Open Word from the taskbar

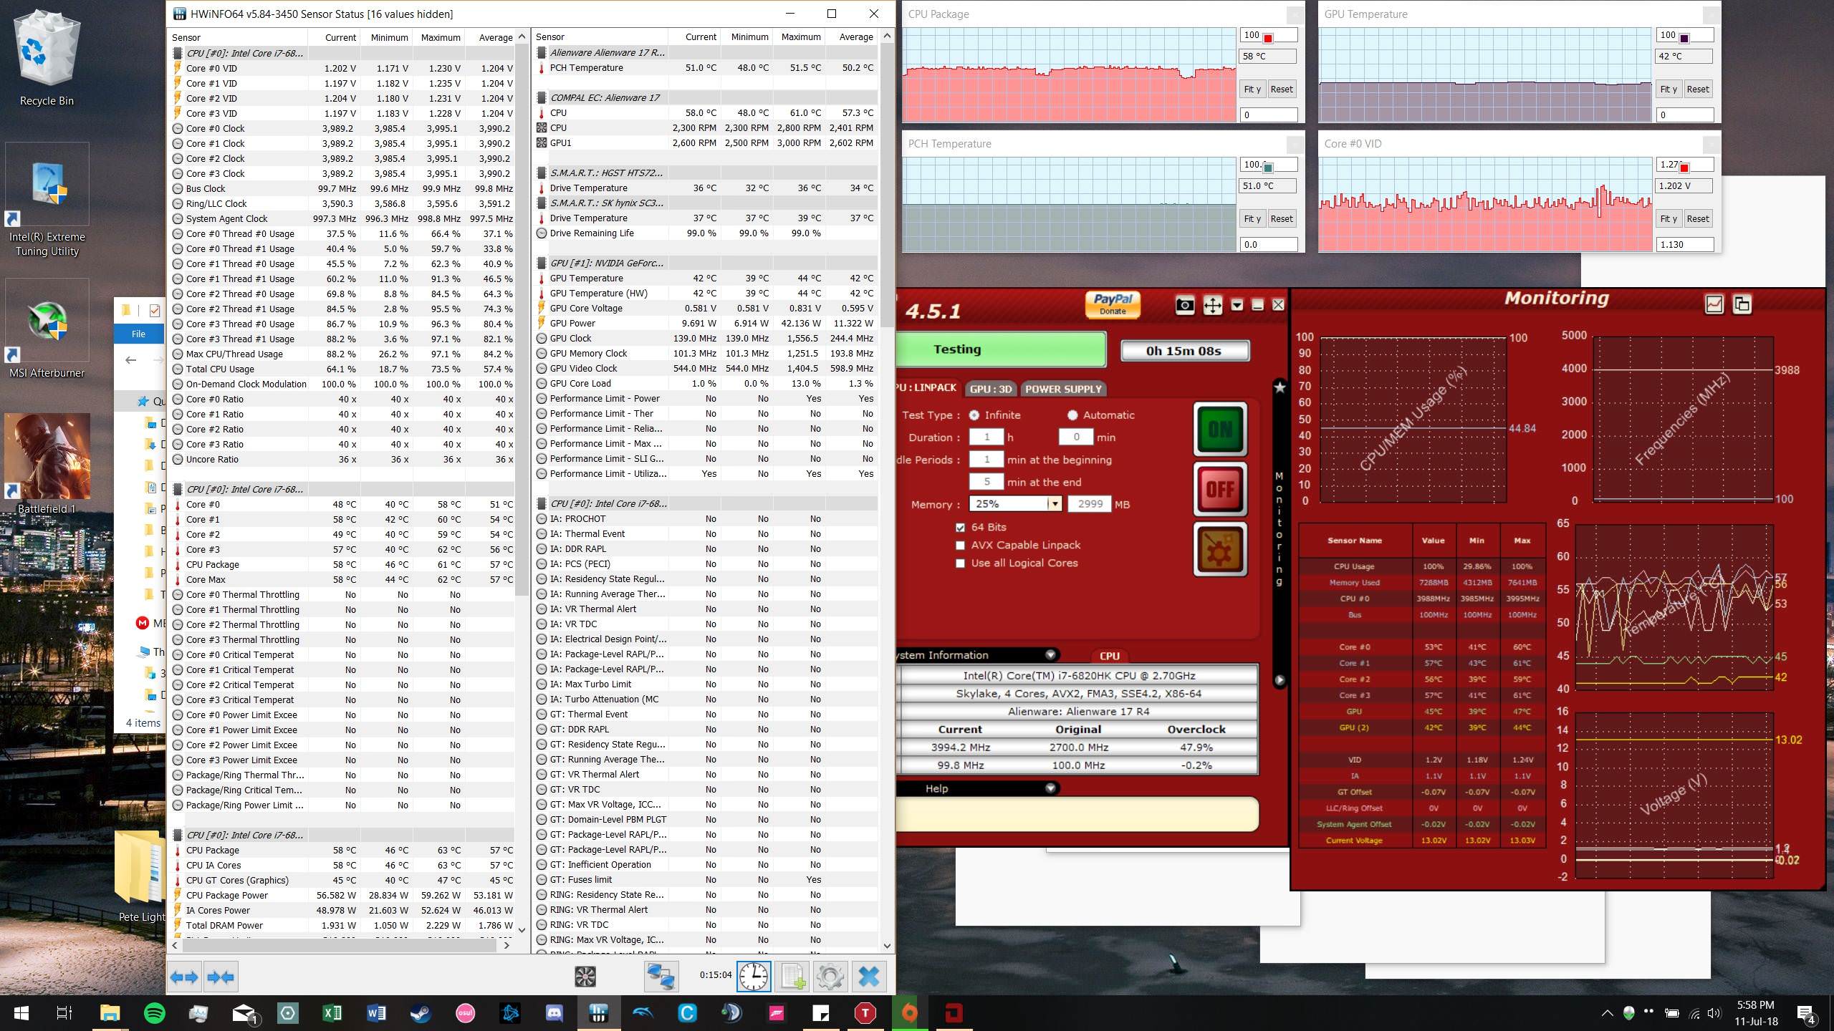(x=376, y=1013)
